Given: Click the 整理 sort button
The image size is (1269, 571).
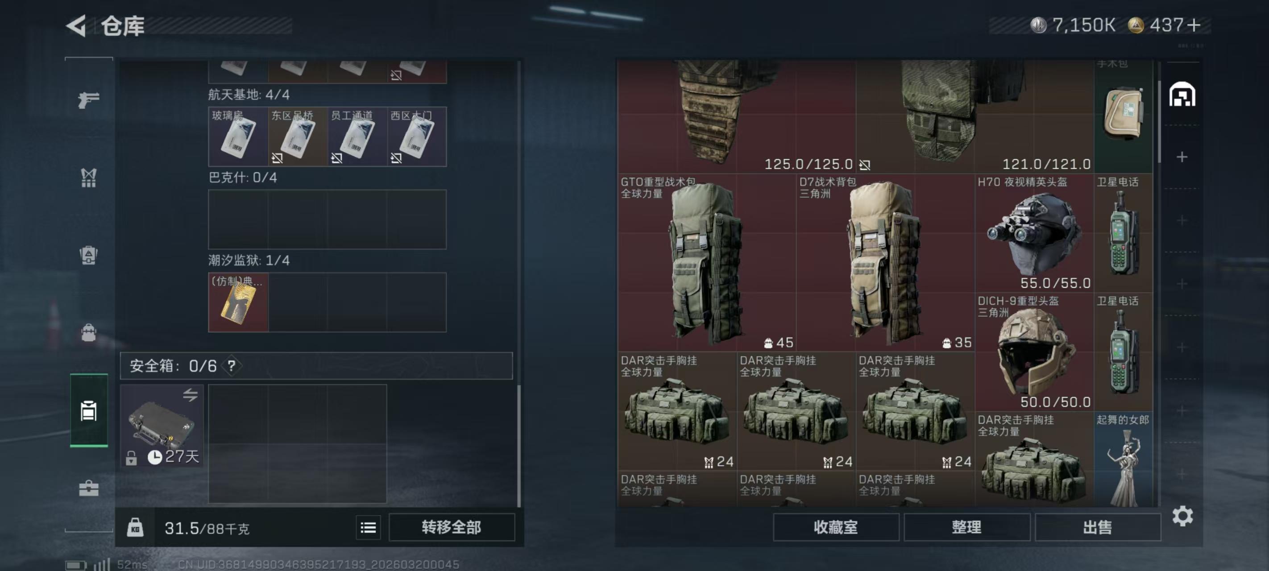Looking at the screenshot, I should point(966,527).
